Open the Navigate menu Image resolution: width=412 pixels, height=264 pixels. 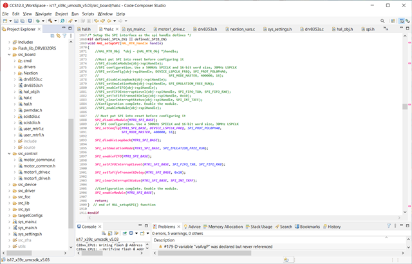click(x=43, y=14)
